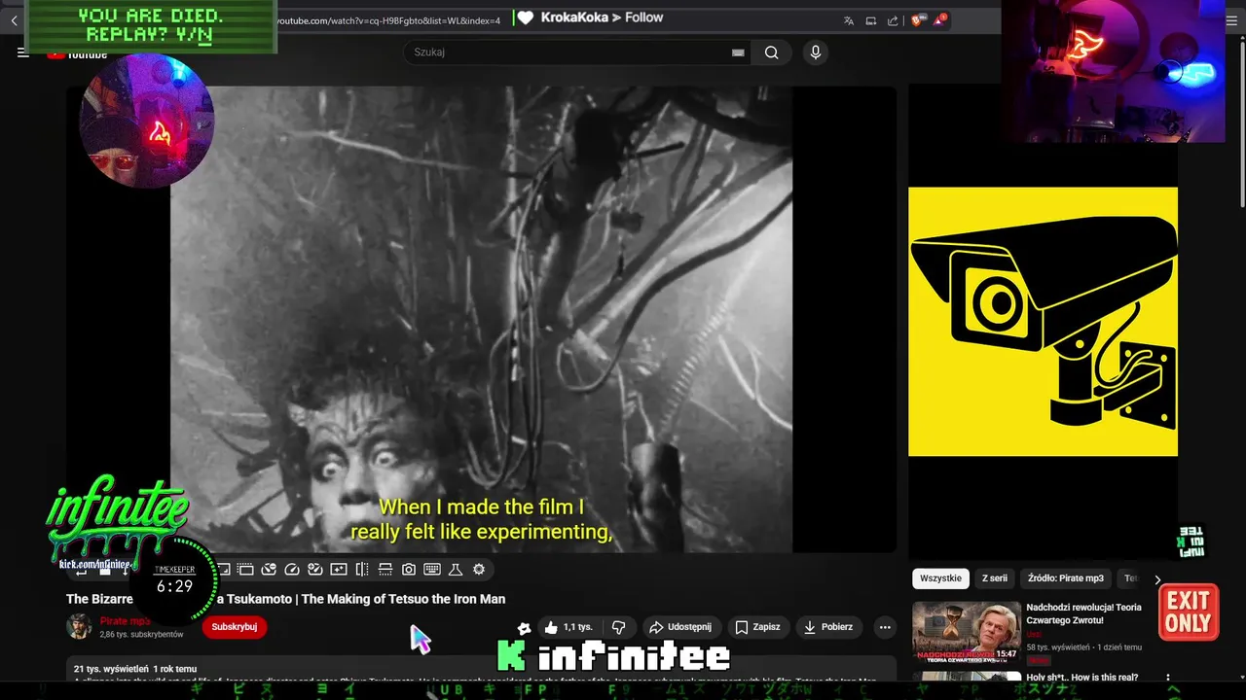Click the resize player dashed-frame icon
This screenshot has width=1246, height=700.
click(x=245, y=570)
